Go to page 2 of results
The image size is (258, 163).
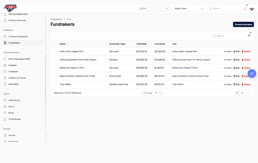pyautogui.click(x=242, y=93)
